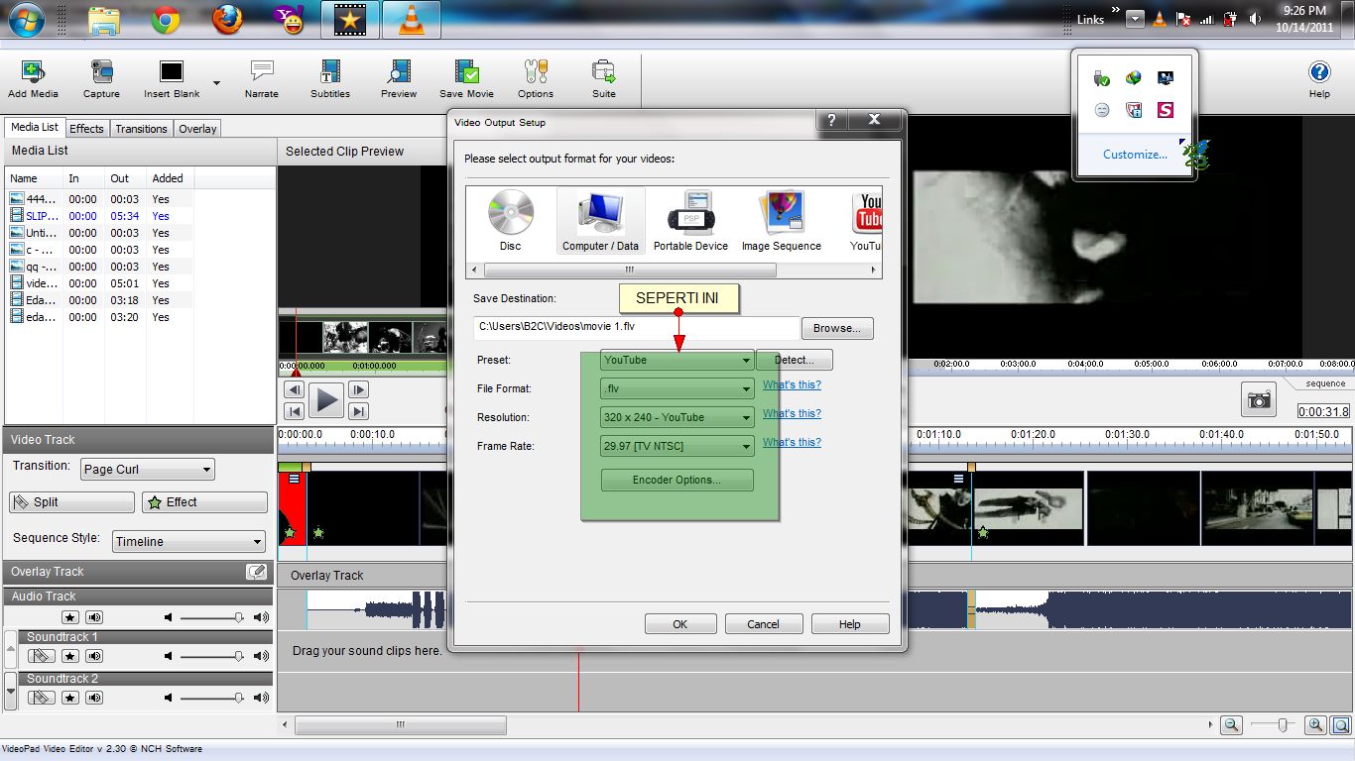Click the snapshot camera icon near the sequence
Screen dimensions: 1355x761
(x=1258, y=399)
